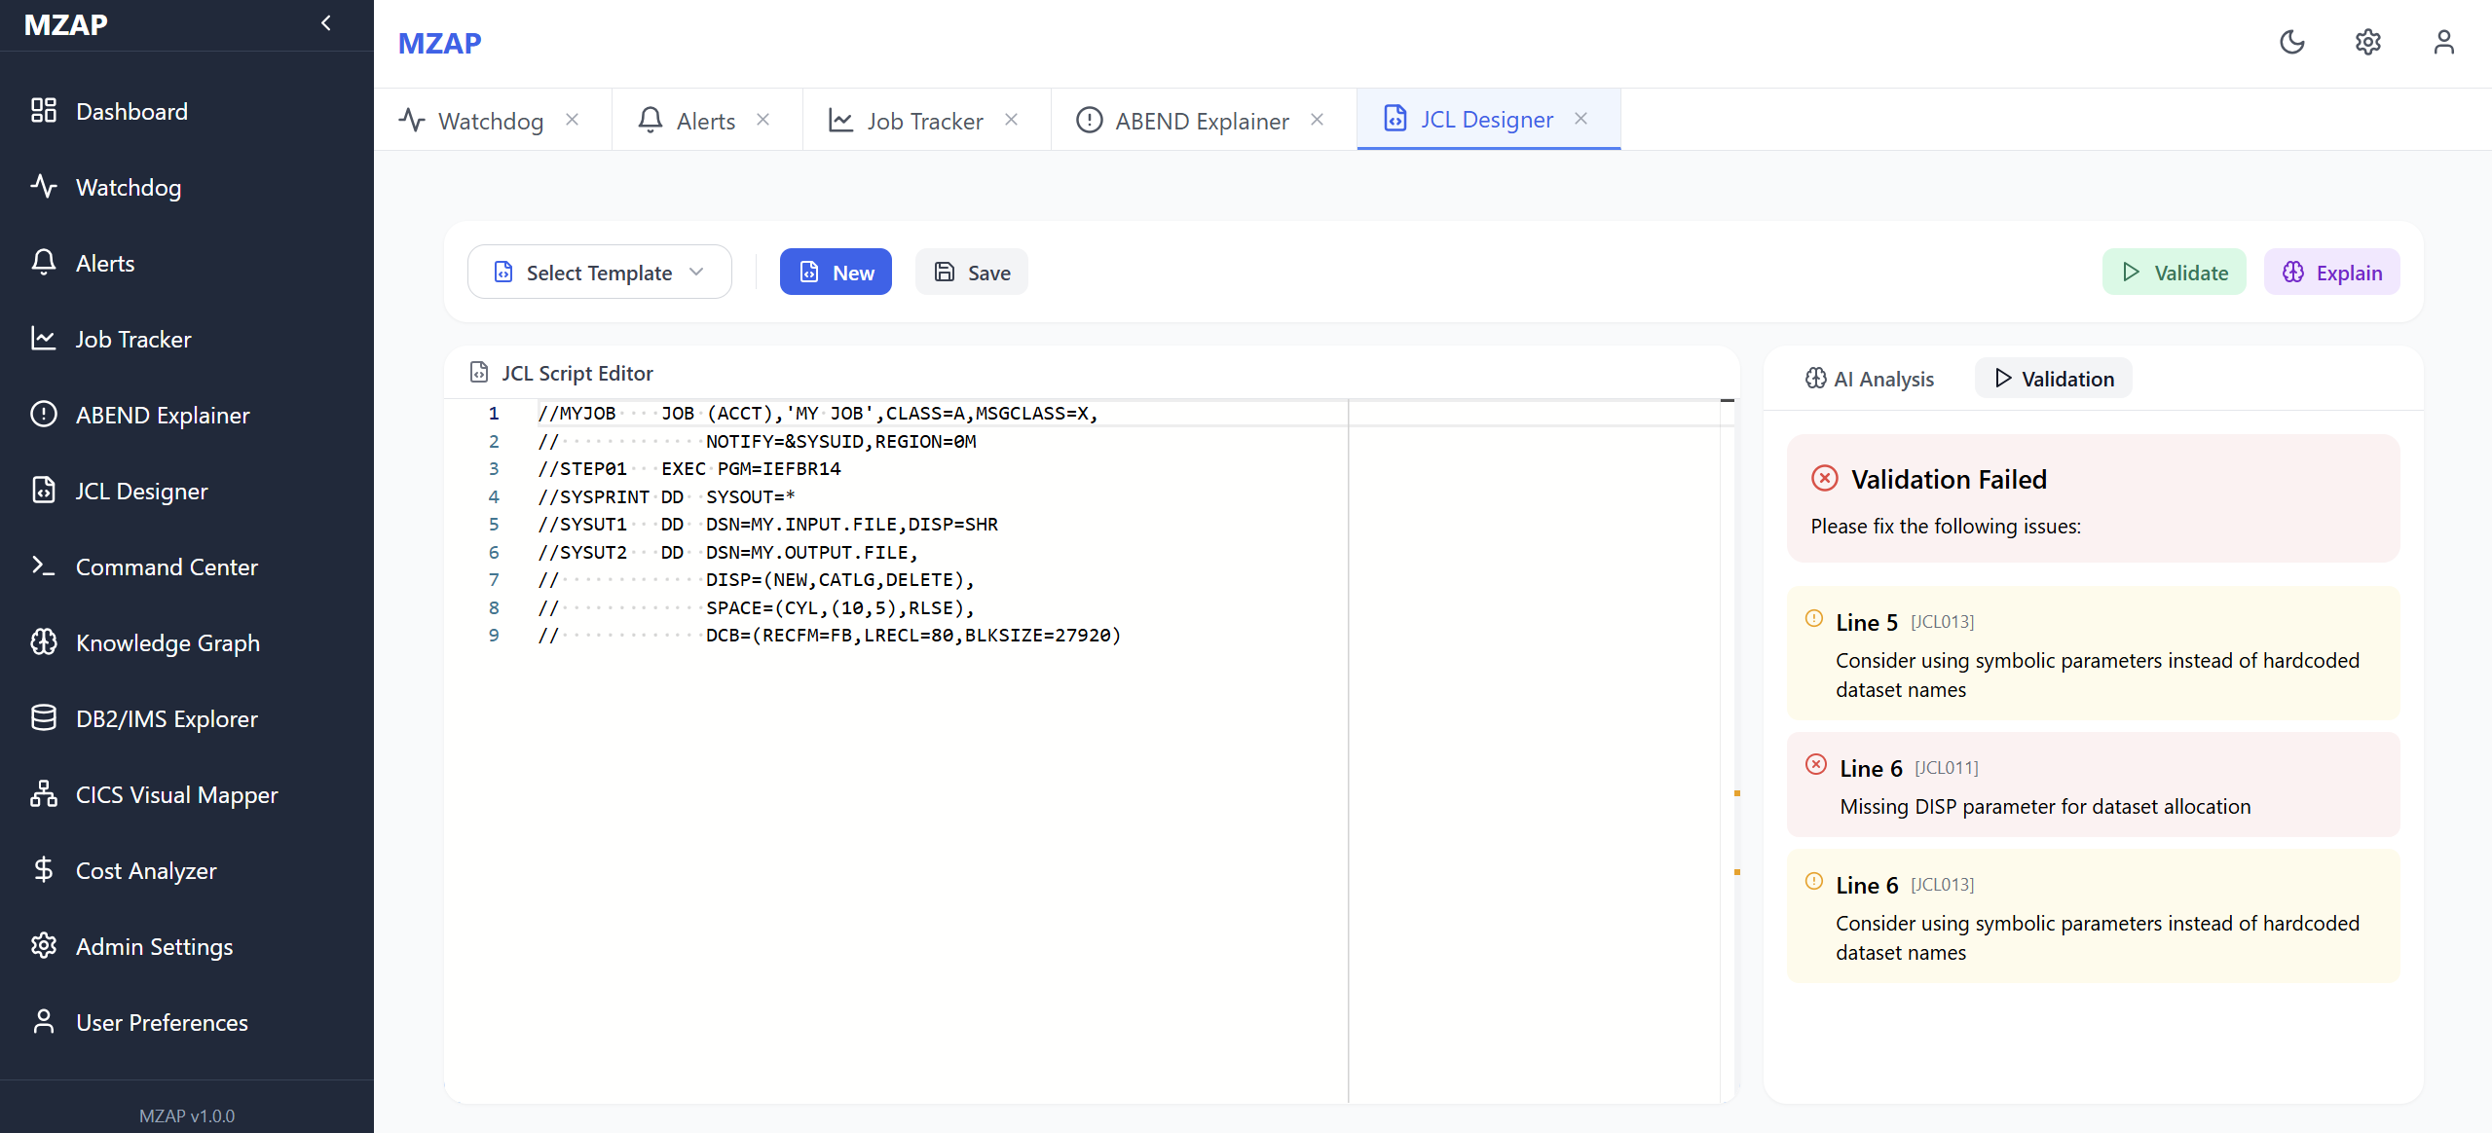
Task: Open settings gear in top bar
Action: click(2367, 43)
